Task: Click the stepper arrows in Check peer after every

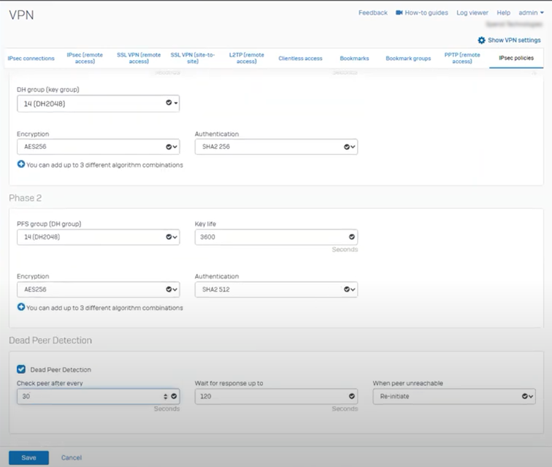Action: [x=166, y=397]
